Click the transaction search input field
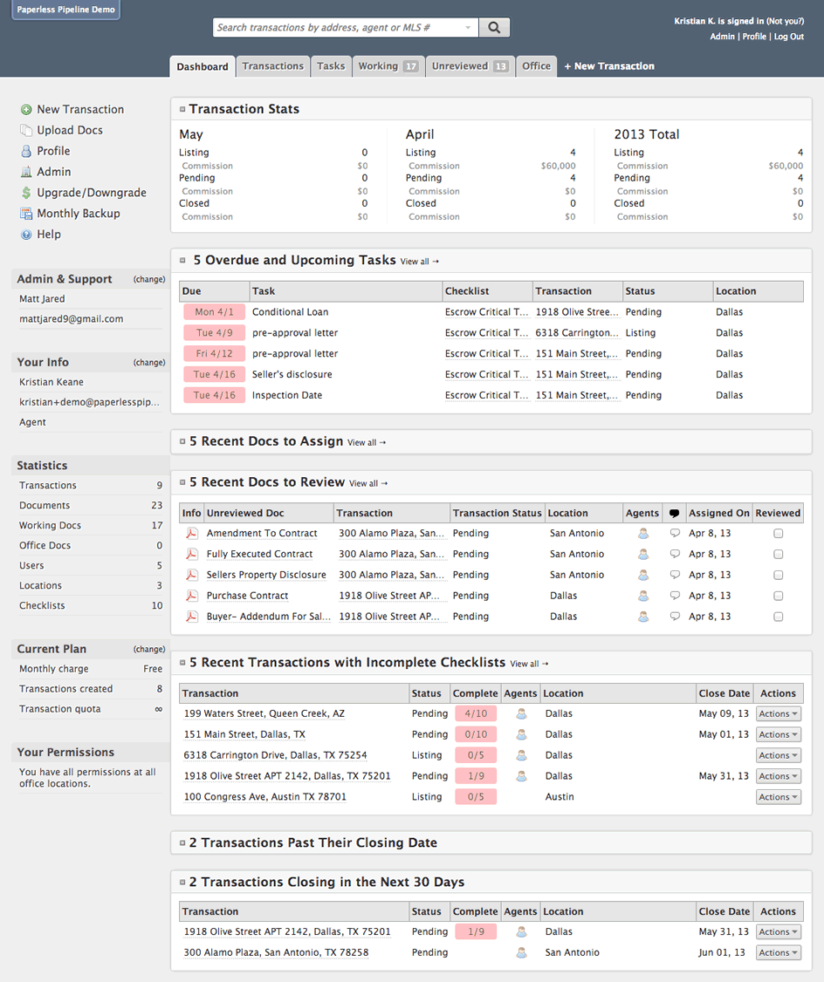Image resolution: width=824 pixels, height=982 pixels. click(x=346, y=28)
